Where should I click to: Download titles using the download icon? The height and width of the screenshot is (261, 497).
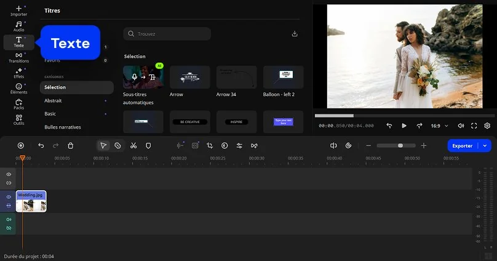(x=295, y=34)
